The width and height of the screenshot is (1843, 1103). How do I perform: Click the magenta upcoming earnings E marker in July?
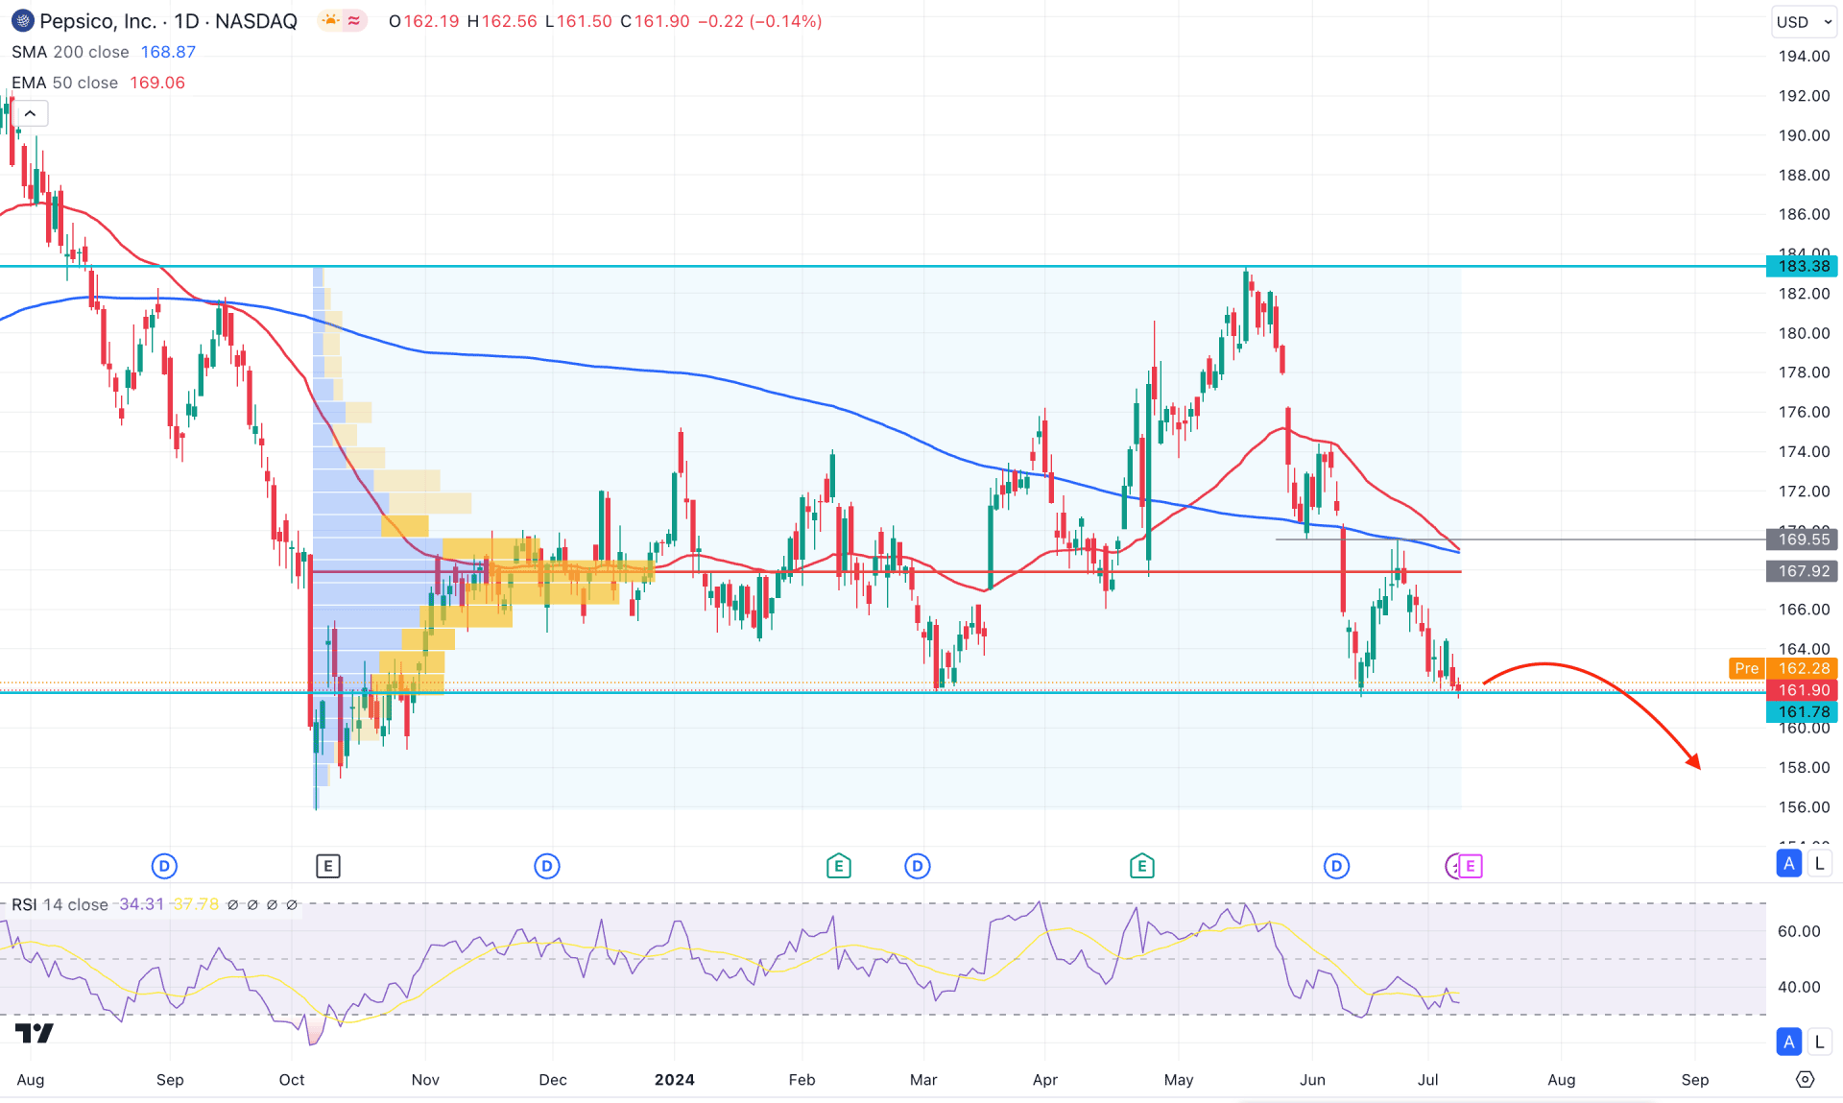pos(1471,867)
